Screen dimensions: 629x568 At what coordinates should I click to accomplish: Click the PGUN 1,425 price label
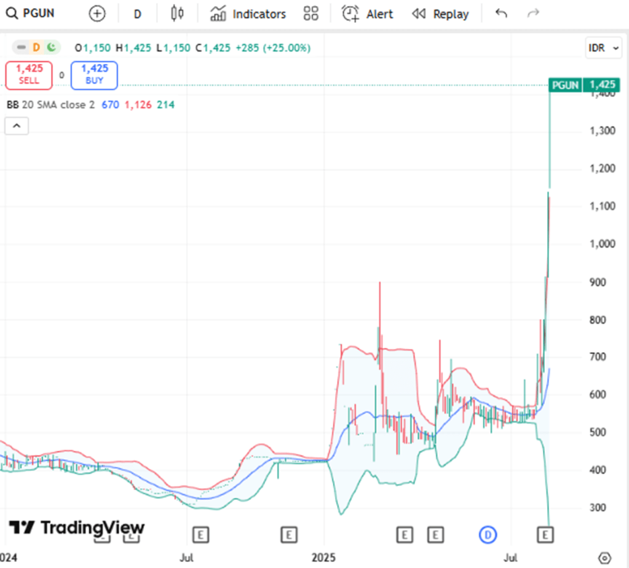(584, 85)
